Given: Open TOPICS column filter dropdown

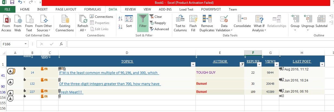Looking at the screenshot, I should tap(193, 65).
